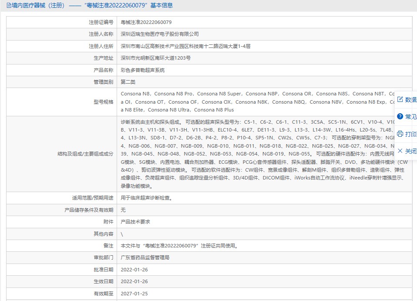Click the 附件 row label
Screen dimensions: 417x301
tap(108, 222)
